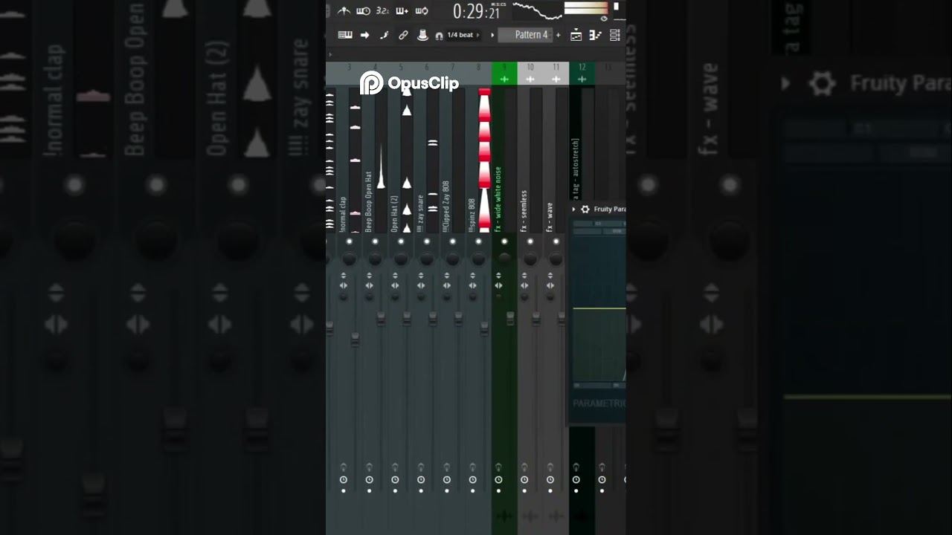Click the chain link multilink controllers icon

click(x=403, y=35)
